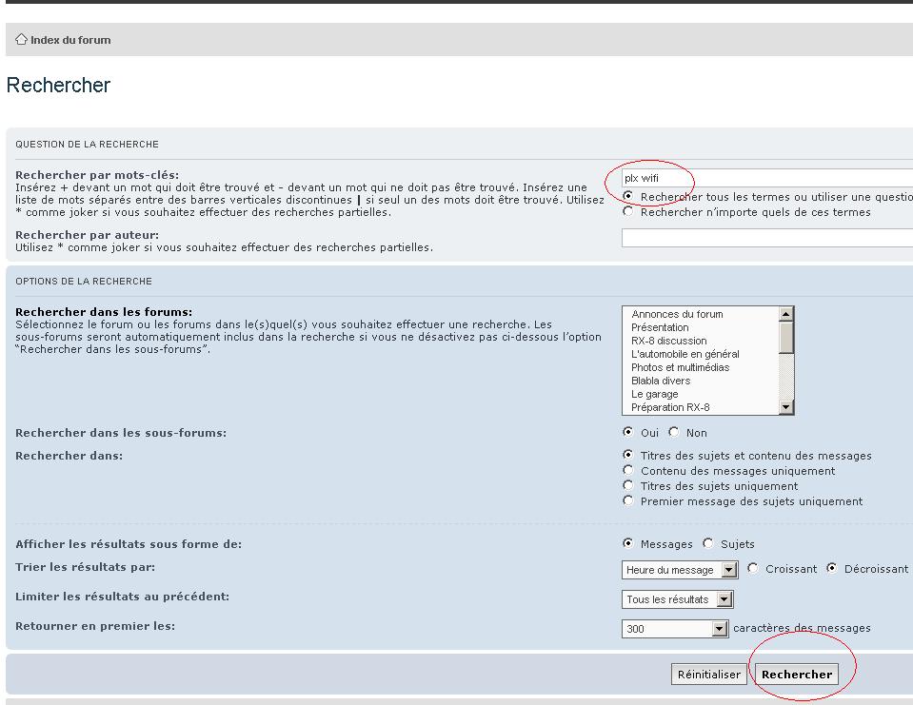
Task: Display results as Sujets
Action: (707, 543)
